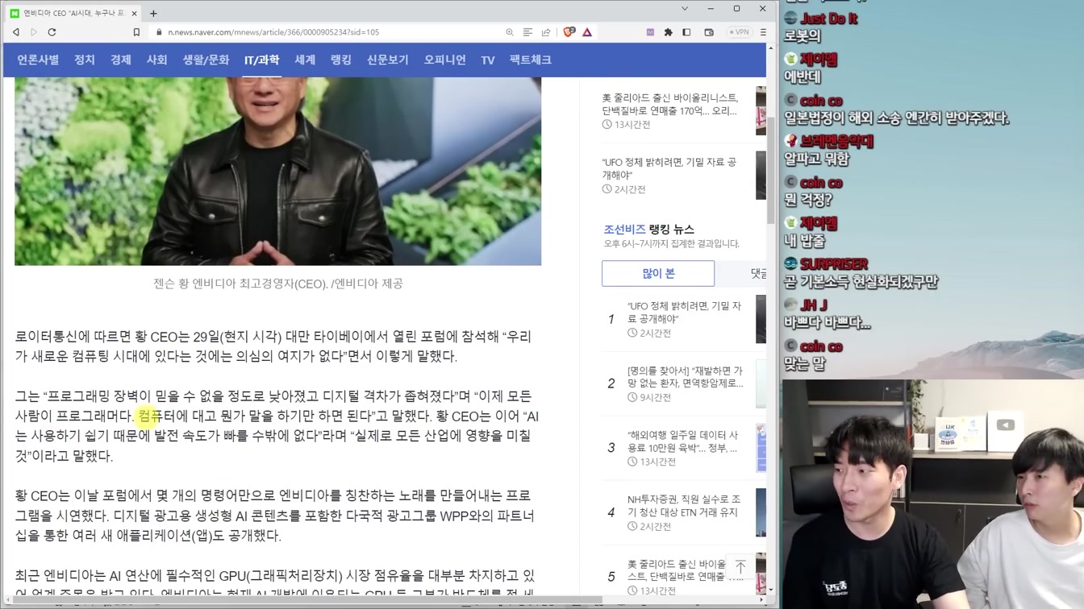Go to the 정치 section
1084x609 pixels.
[85, 60]
